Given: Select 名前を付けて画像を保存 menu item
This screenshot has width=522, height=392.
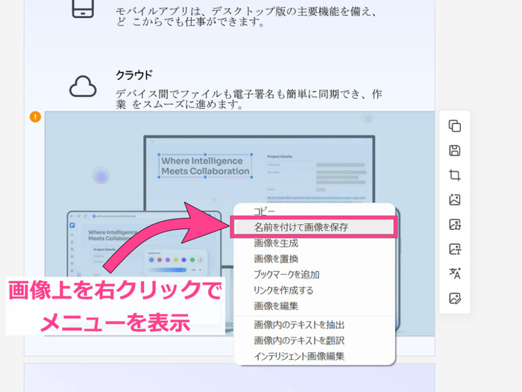Looking at the screenshot, I should coord(314,227).
